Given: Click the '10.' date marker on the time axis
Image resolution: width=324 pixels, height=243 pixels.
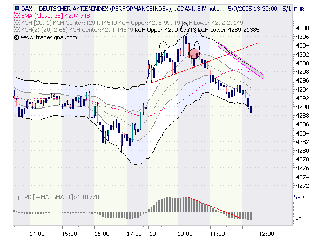Looking at the screenshot, I should [153, 234].
